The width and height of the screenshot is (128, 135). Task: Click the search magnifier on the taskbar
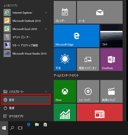point(12,128)
